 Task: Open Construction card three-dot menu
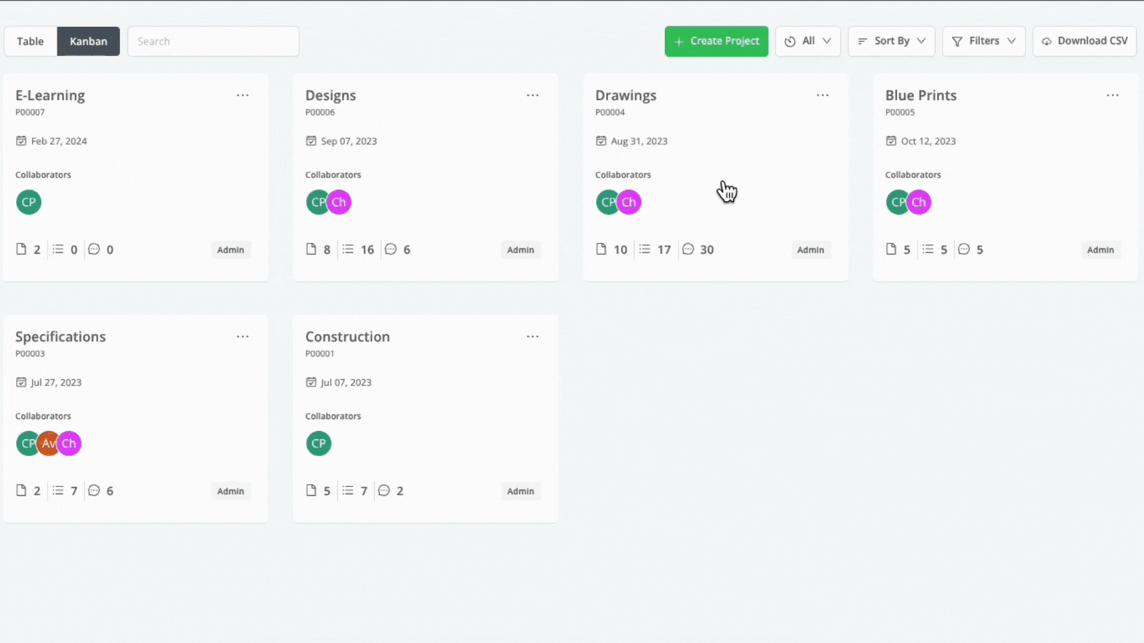click(x=532, y=336)
